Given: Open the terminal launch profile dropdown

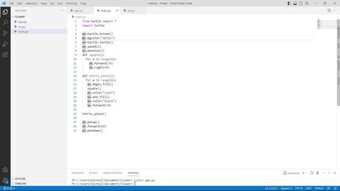Looking at the screenshot, I should click(307, 173).
